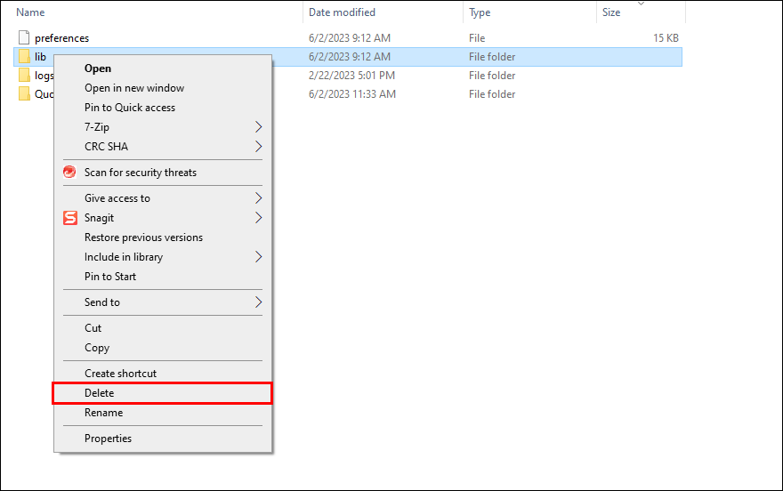Click the bottom folder icon starting with Qu
Screen dimensions: 783x491
click(24, 93)
